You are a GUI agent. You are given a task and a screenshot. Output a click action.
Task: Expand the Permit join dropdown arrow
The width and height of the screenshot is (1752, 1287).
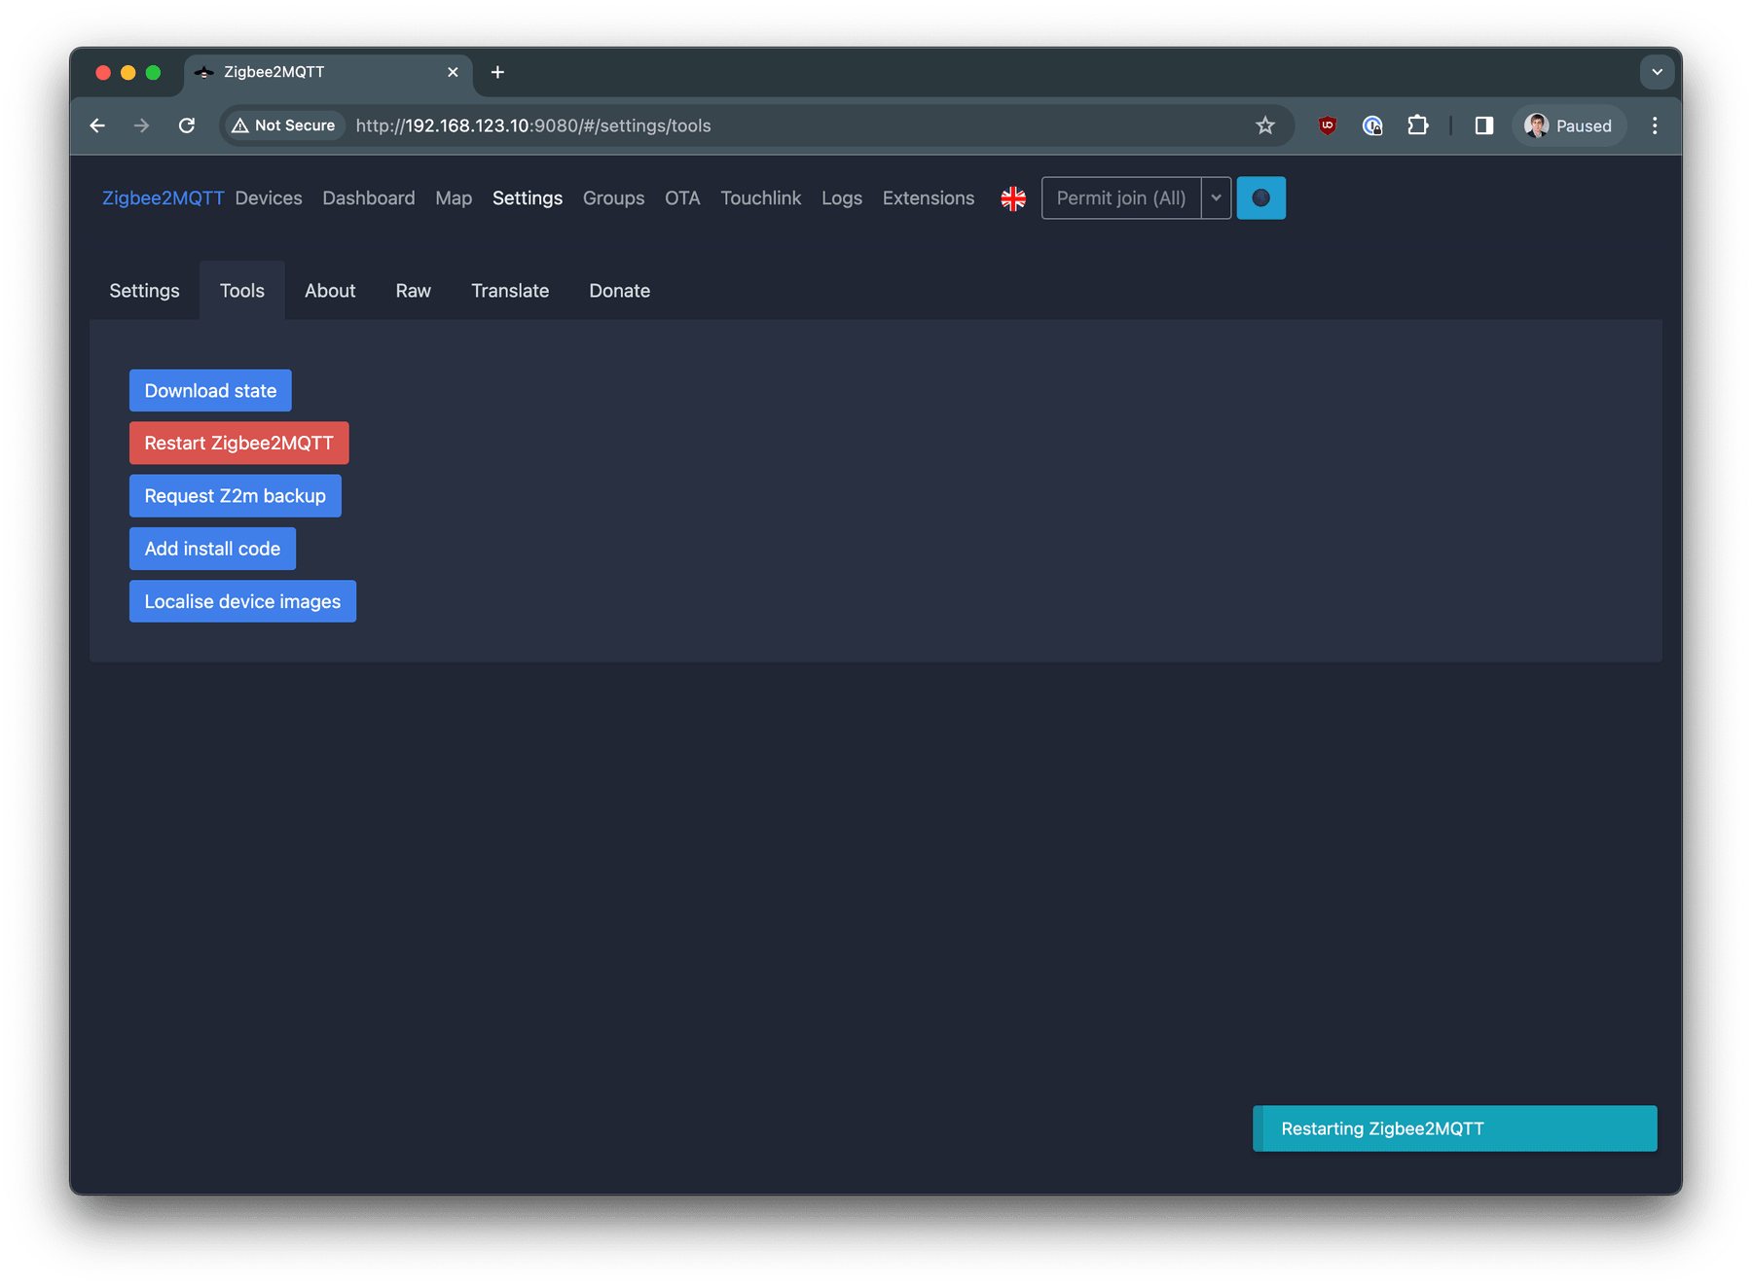(x=1216, y=197)
